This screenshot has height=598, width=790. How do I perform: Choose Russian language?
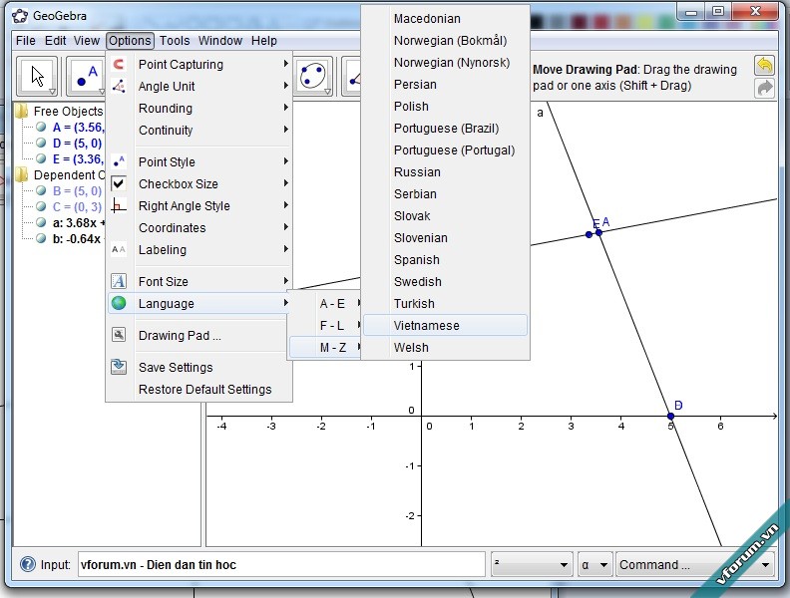446,172
